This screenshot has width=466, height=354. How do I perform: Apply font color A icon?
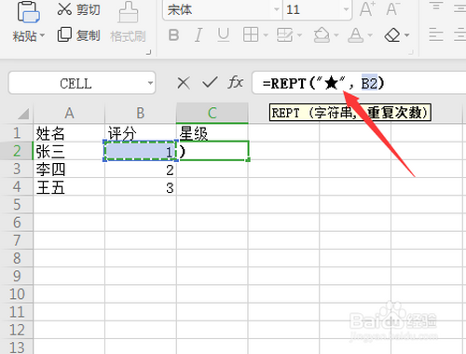coord(356,34)
